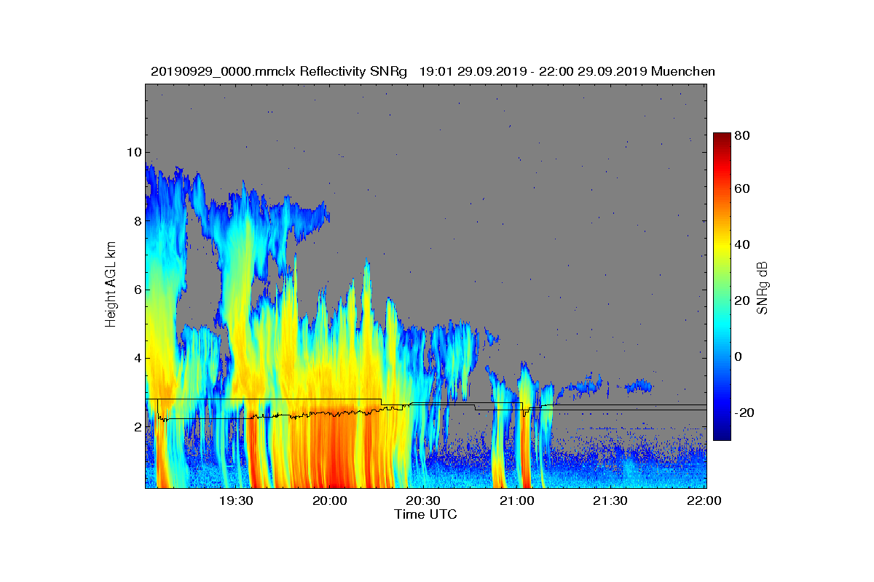Click the colorbar value 40
Viewport: 874px width, 582px height.
742,244
